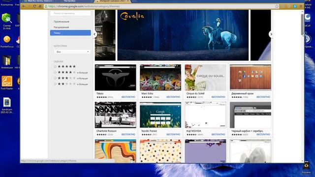Open the Cavalia featured banner
Image resolution: width=315 pixels, height=177 pixels.
(x=183, y=35)
